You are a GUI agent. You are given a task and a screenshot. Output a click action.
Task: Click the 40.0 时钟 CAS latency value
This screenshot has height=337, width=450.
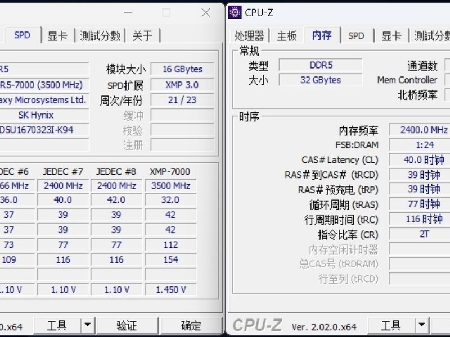420,160
